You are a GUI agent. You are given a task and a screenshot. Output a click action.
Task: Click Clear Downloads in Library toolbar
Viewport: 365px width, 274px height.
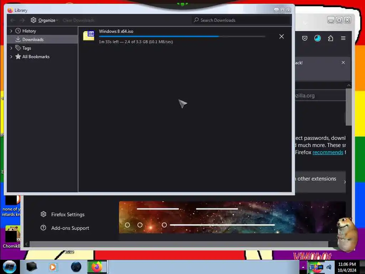tap(78, 20)
